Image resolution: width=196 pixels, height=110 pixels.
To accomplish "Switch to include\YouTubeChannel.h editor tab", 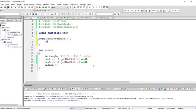I will point(45,18).
